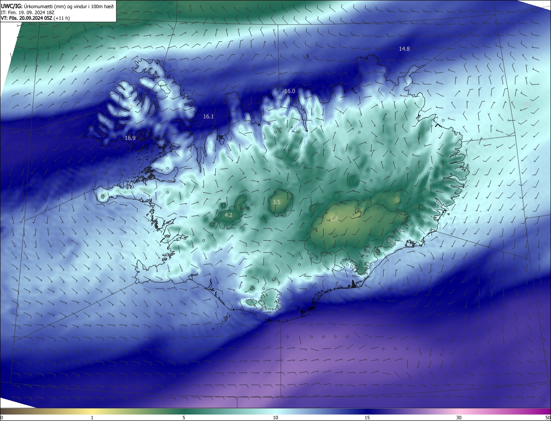Click the 2.7 value over Vatnajökull glacier

point(334,220)
